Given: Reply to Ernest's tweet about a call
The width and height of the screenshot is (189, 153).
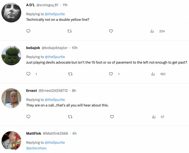Looking at the screenshot, I should tap(28, 117).
